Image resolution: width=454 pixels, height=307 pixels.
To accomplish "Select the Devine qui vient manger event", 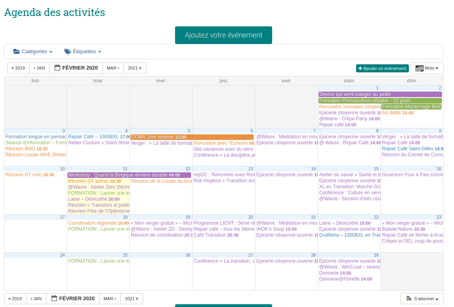I will pos(380,94).
